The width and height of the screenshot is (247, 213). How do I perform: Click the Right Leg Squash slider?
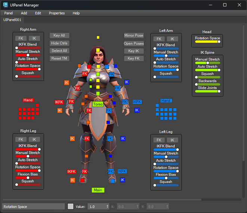pyautogui.click(x=28, y=185)
